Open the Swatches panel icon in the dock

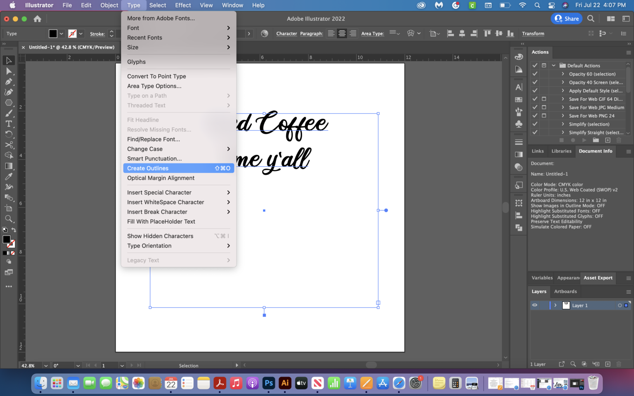[518, 99]
